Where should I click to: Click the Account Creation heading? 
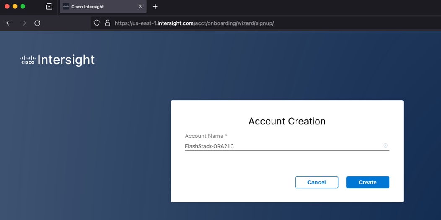pyautogui.click(x=287, y=122)
